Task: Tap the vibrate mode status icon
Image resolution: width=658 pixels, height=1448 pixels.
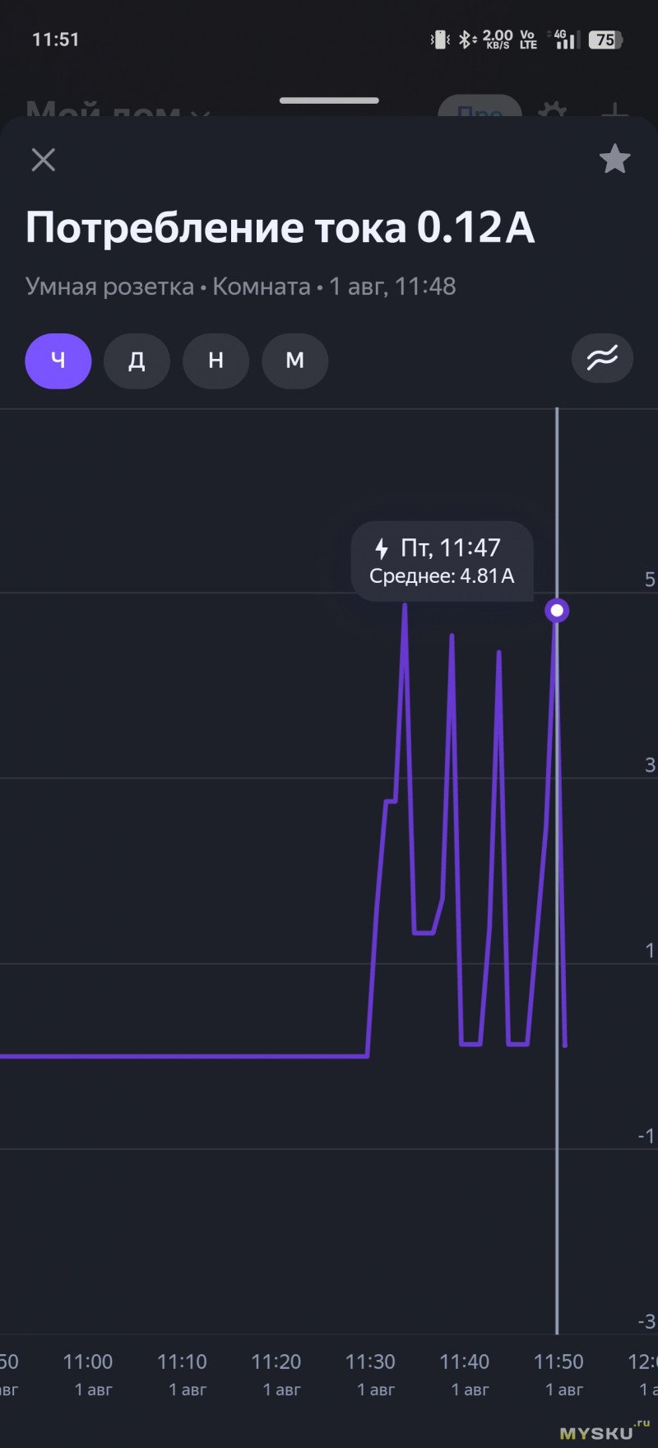Action: 440,40
